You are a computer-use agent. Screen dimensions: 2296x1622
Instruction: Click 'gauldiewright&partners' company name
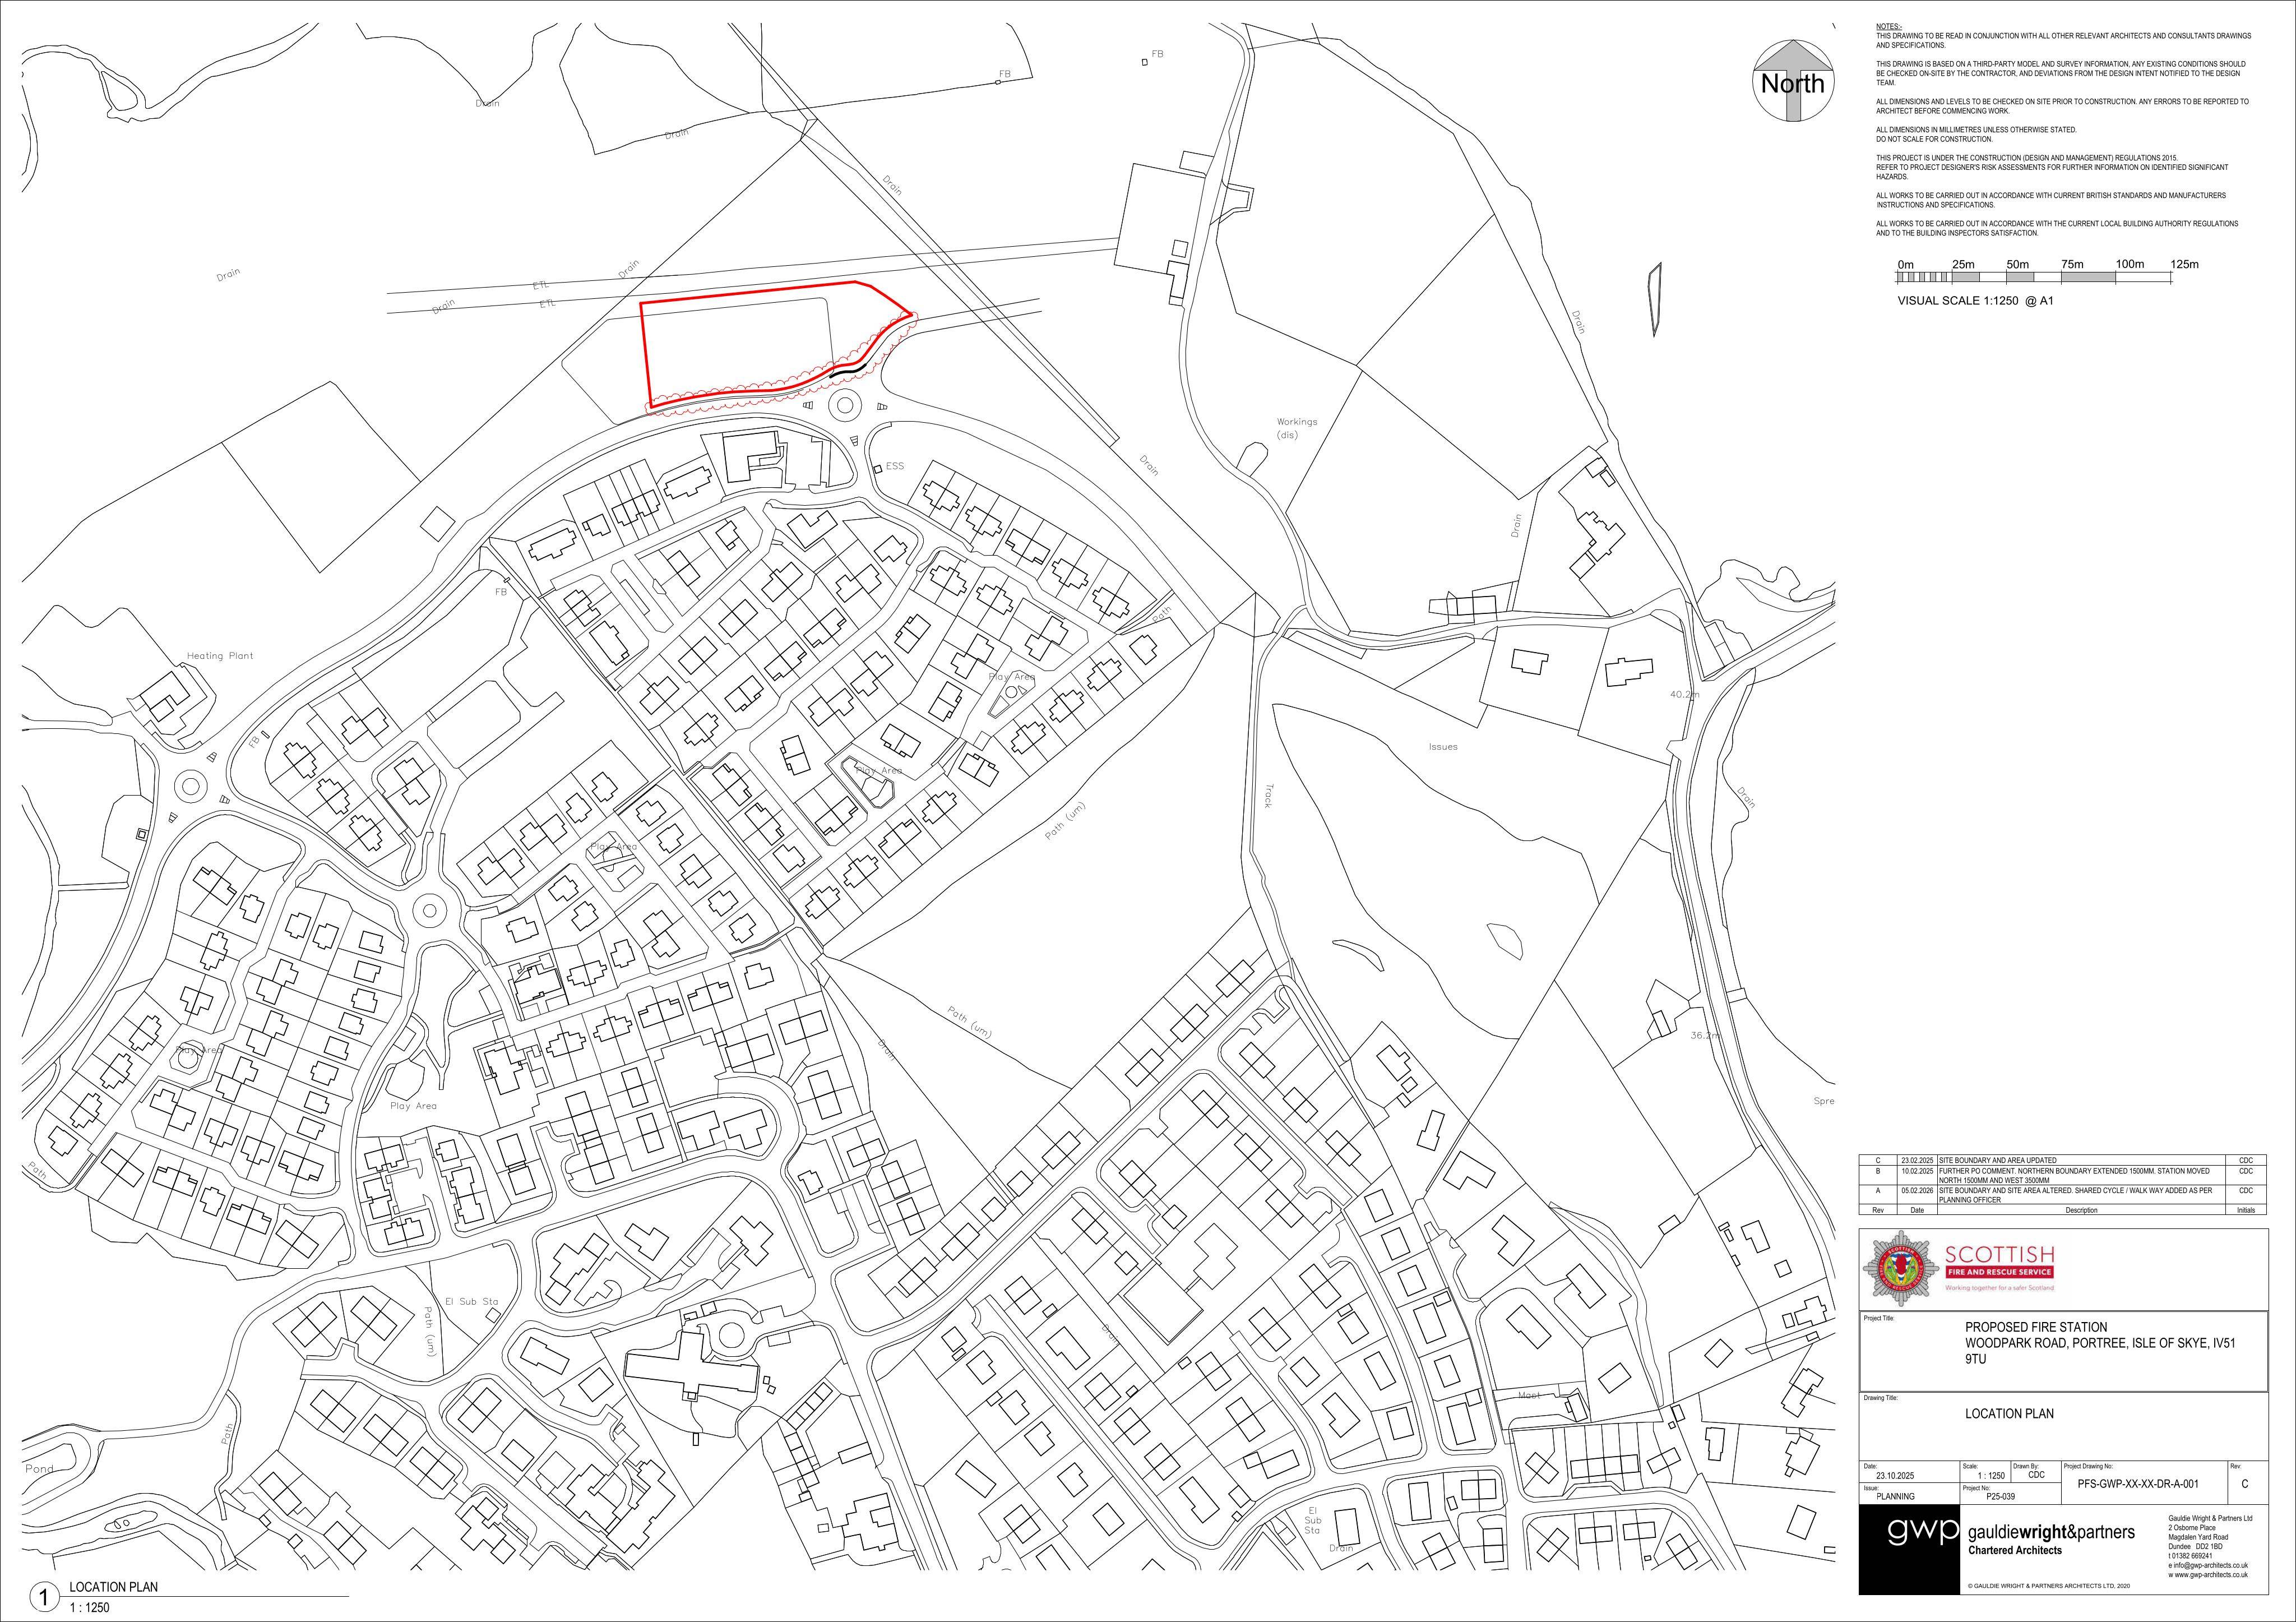click(x=2051, y=1532)
